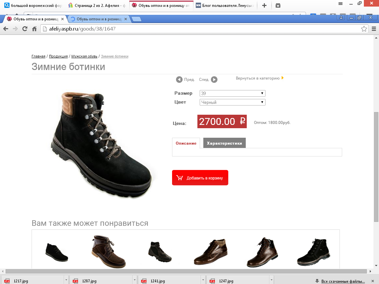Follow the Вернуться в категорию link
The height and width of the screenshot is (284, 379).
pos(260,78)
